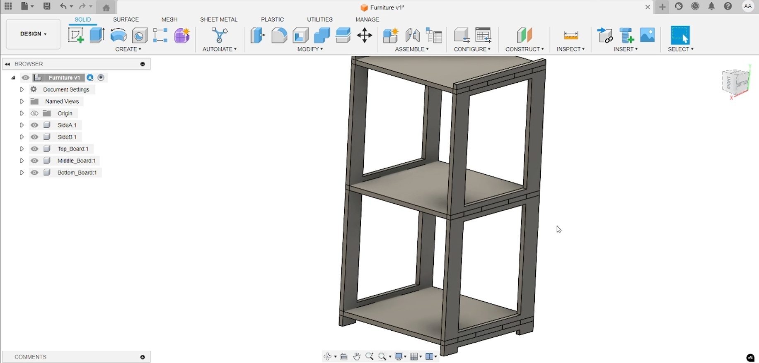Select the Insert McMaster-Carr Component tool
The image size is (759, 363).
[x=626, y=35]
